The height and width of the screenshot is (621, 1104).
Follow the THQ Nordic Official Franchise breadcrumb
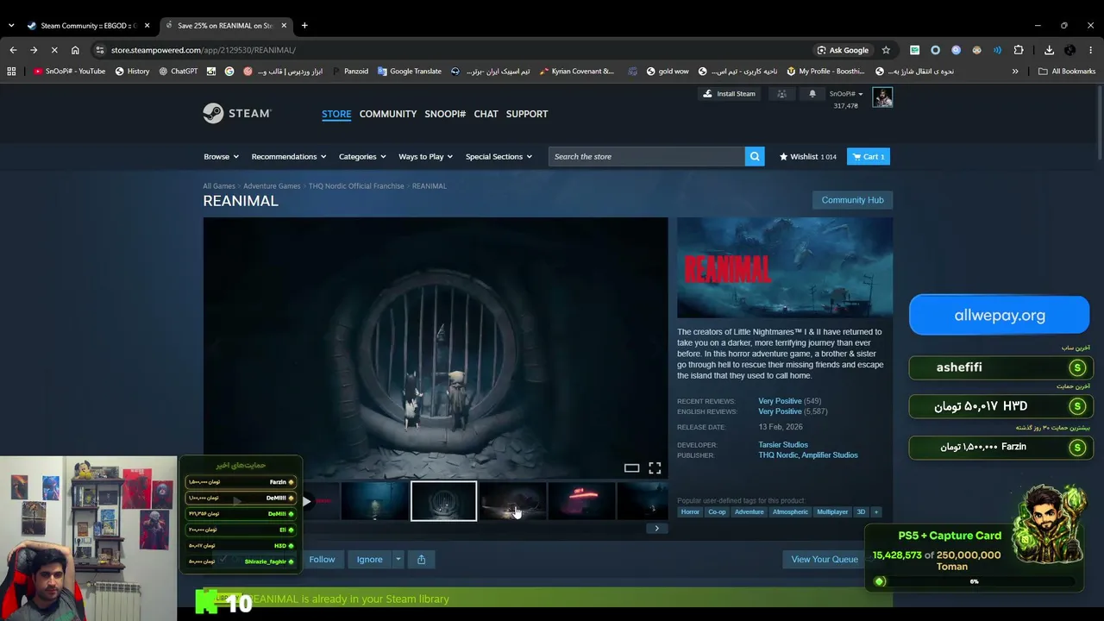tap(356, 186)
